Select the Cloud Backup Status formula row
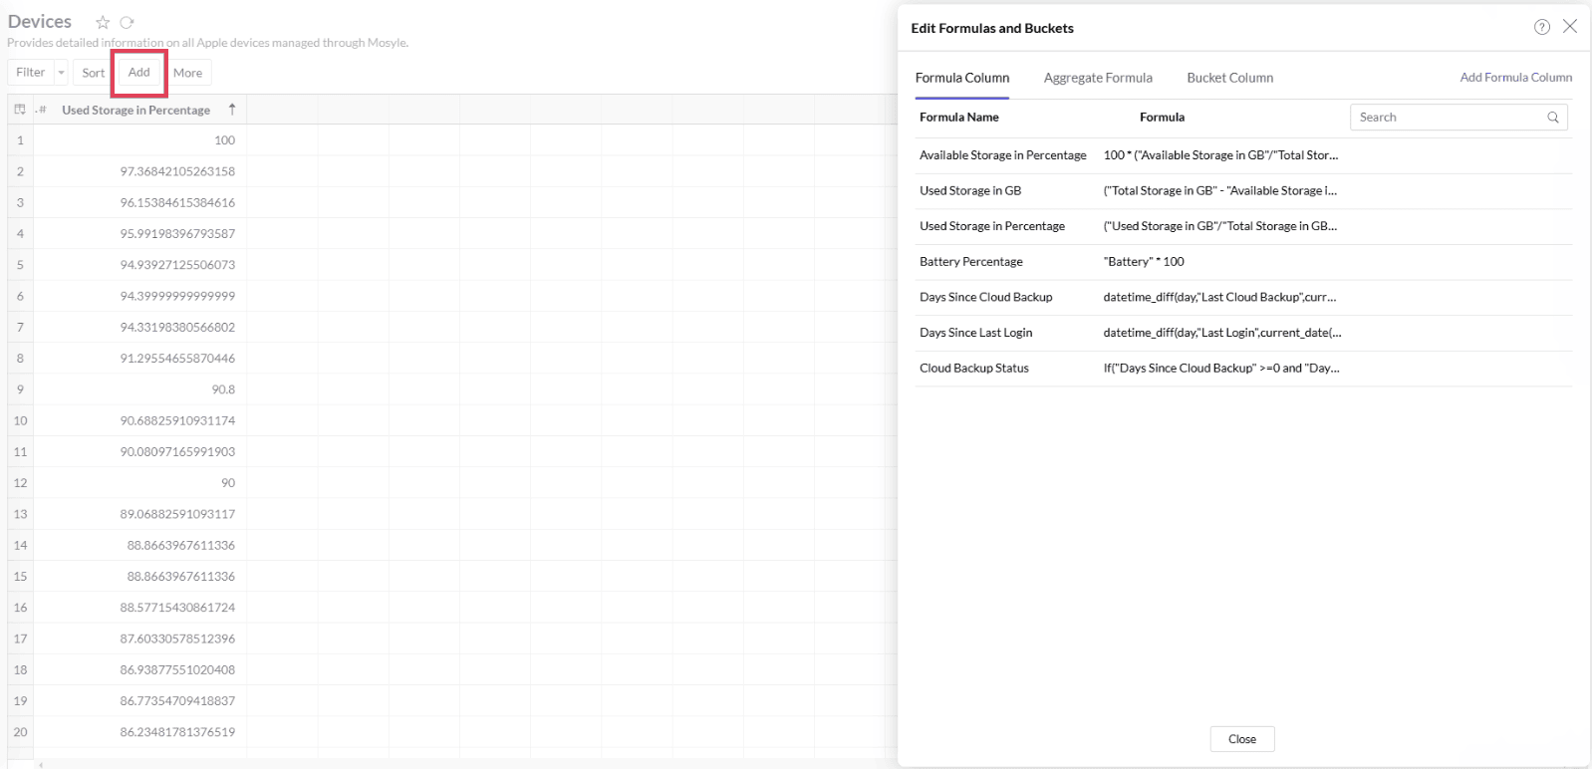This screenshot has width=1592, height=769. (974, 369)
